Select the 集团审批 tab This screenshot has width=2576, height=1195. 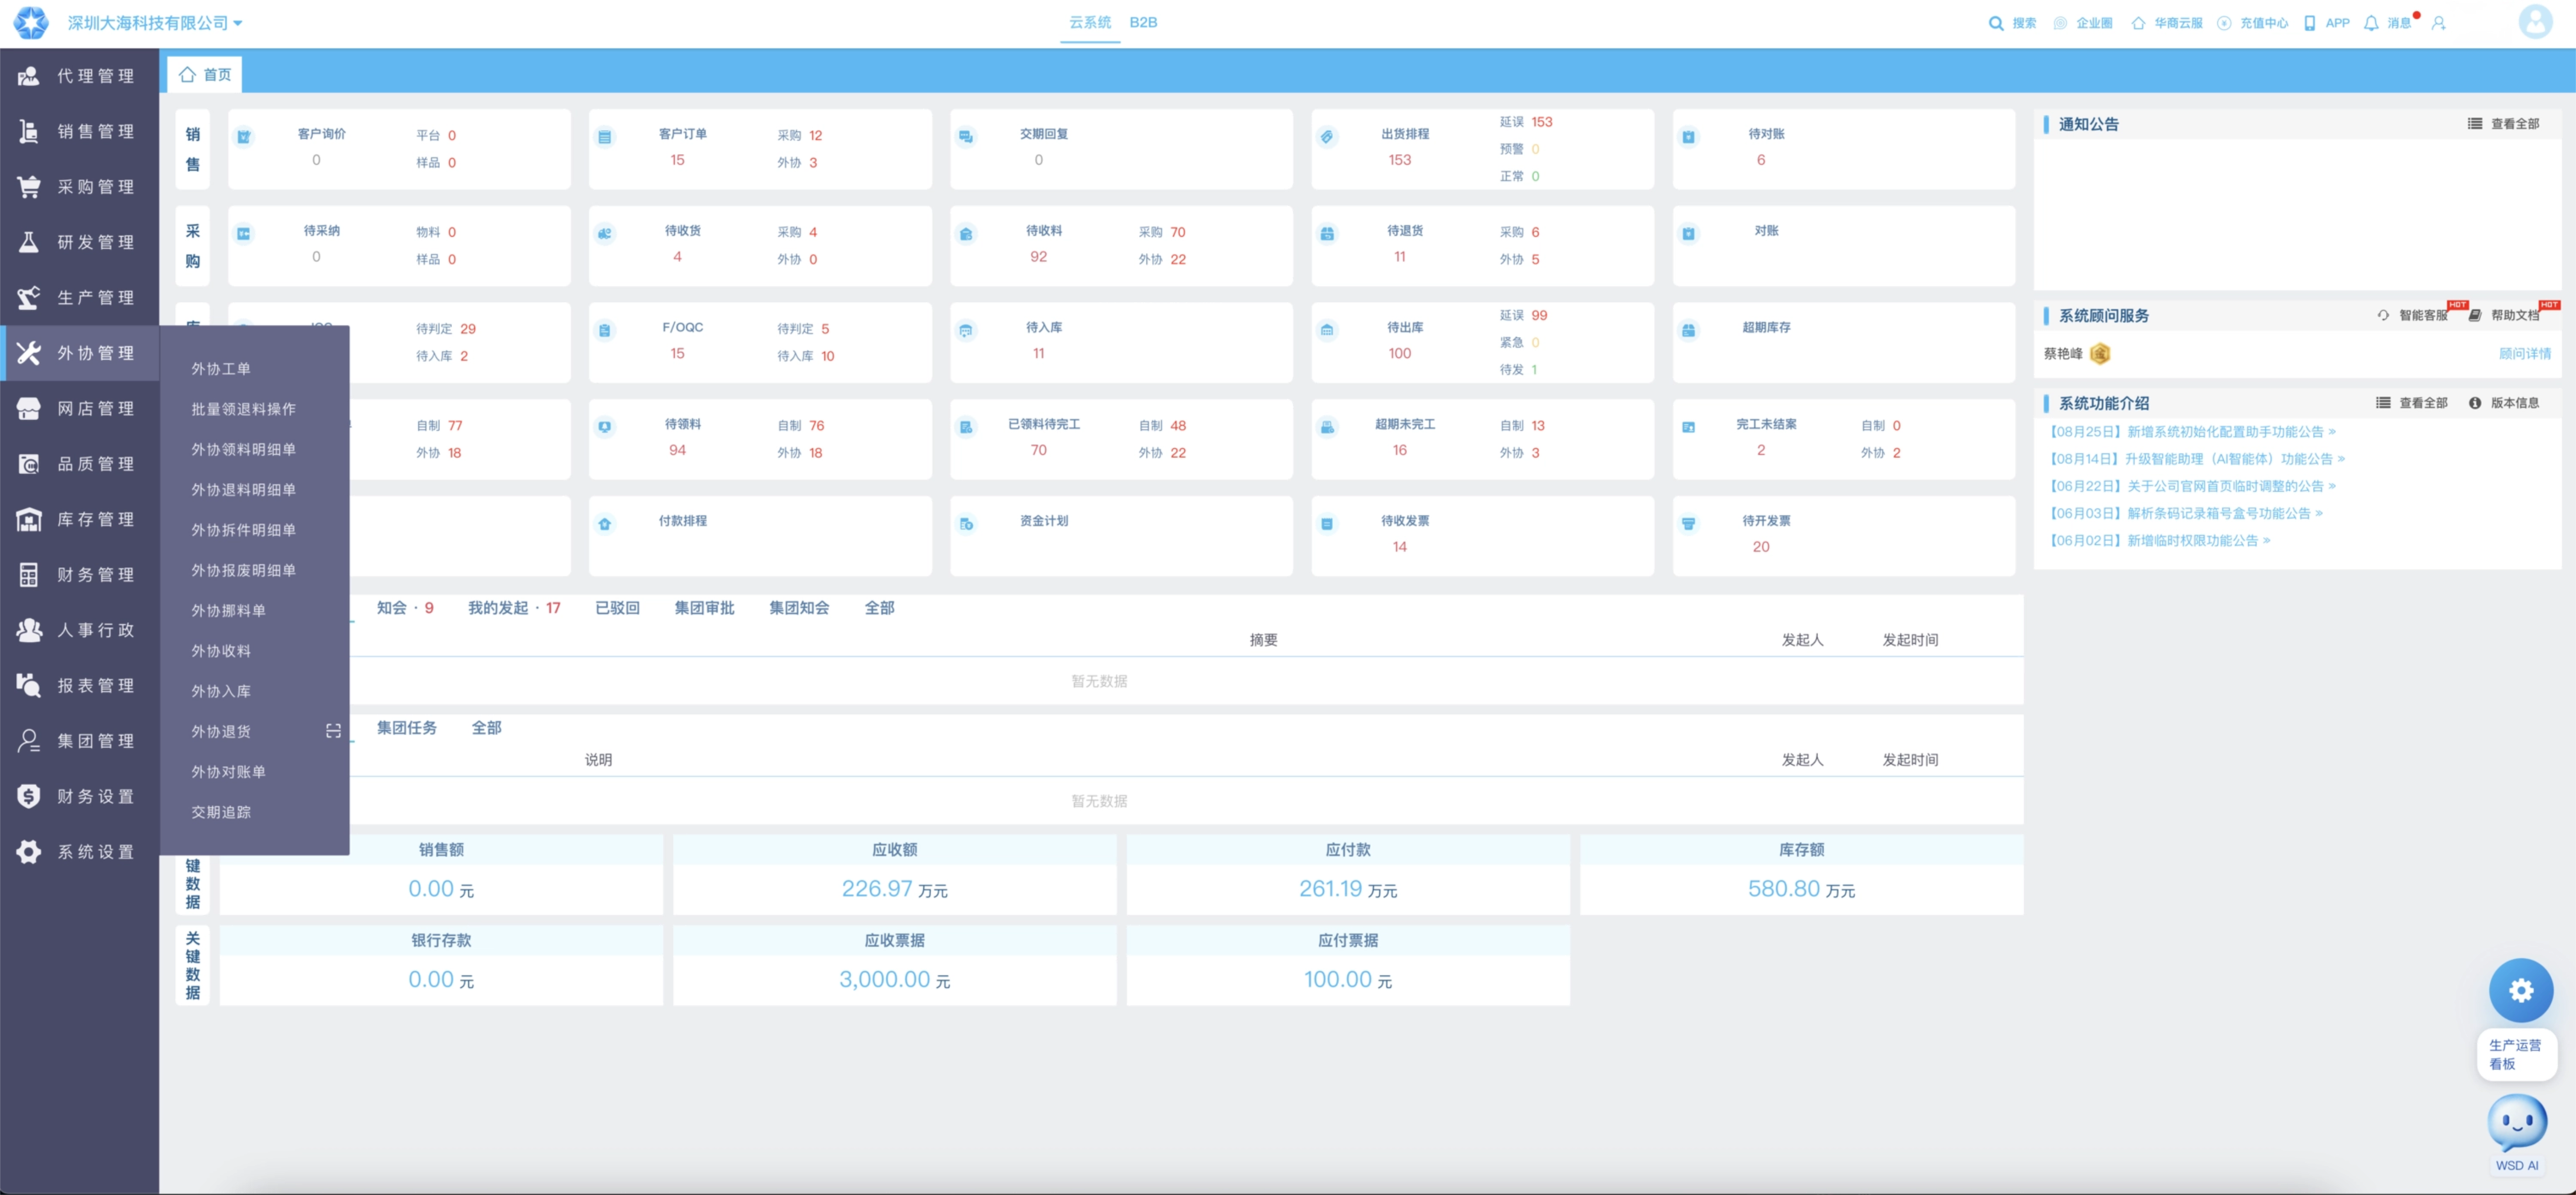click(x=704, y=608)
